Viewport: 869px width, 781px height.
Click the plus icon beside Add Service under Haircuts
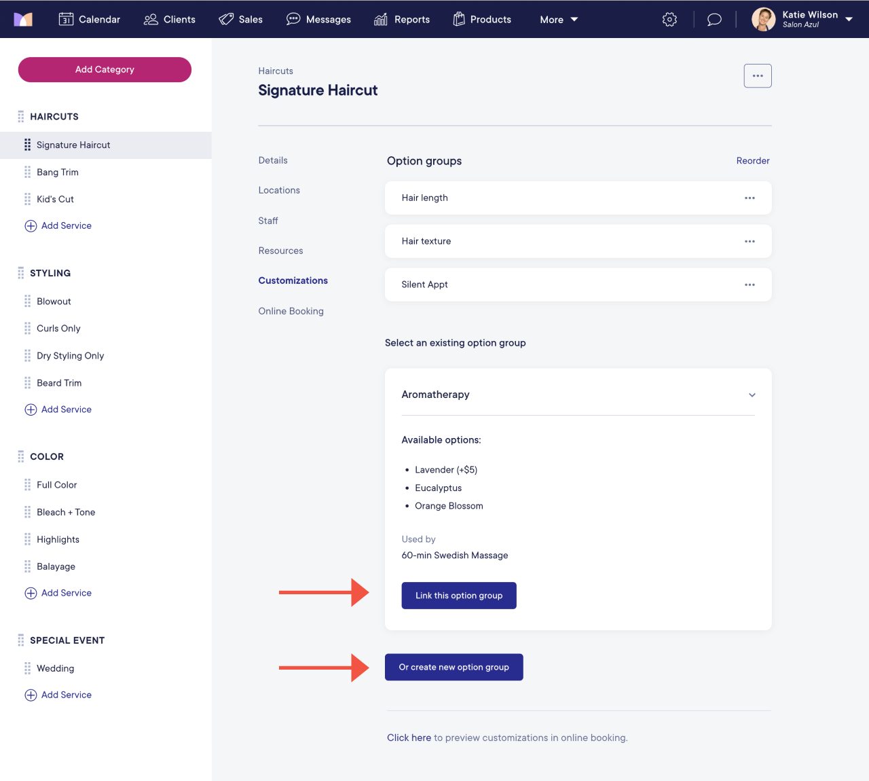pyautogui.click(x=31, y=225)
